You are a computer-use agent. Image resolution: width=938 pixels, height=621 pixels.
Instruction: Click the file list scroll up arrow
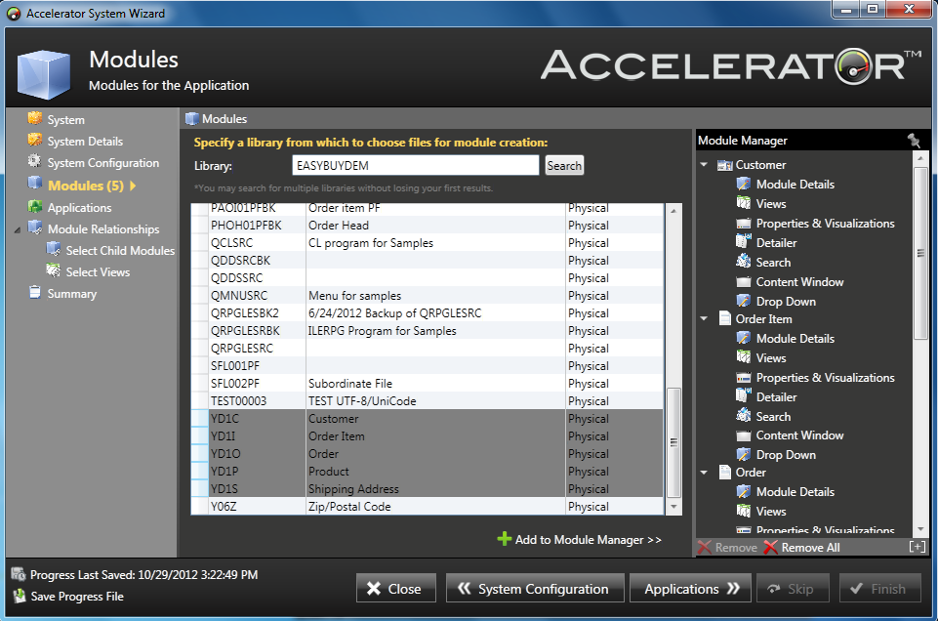[x=673, y=211]
